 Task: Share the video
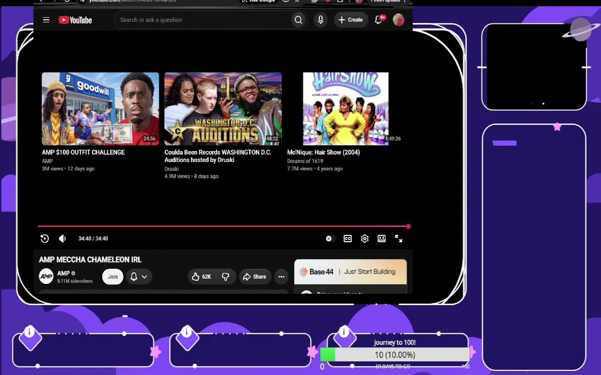255,277
